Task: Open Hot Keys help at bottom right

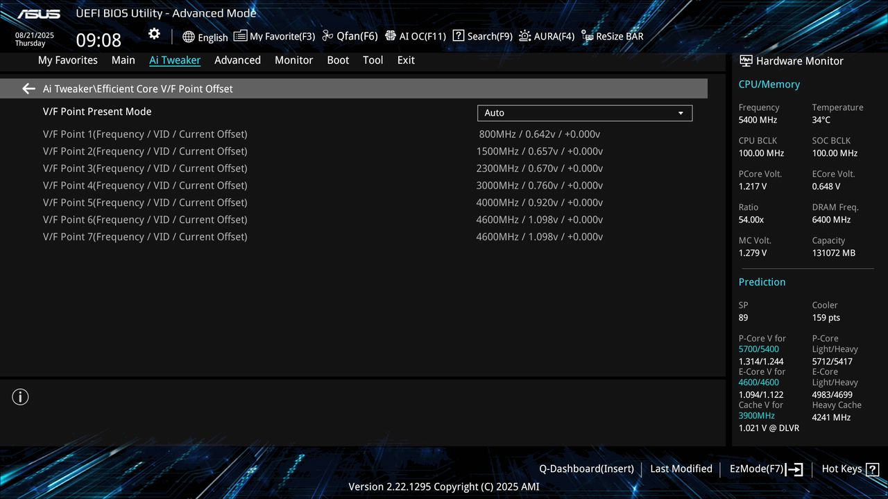Action: point(849,469)
